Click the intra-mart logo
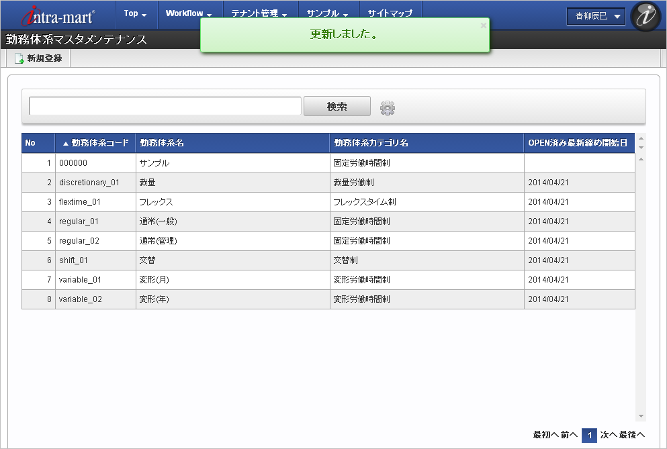 point(58,15)
